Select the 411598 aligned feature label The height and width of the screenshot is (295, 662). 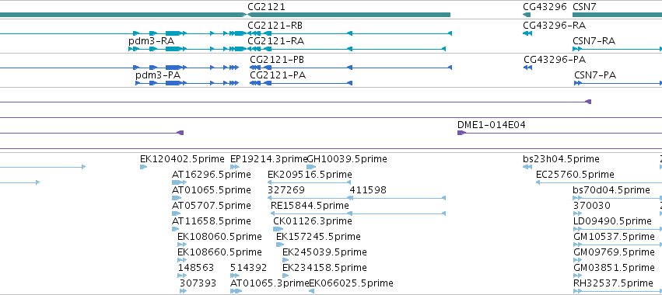click(x=368, y=190)
